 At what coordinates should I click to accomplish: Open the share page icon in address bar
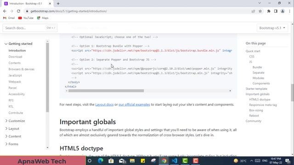click(x=253, y=11)
